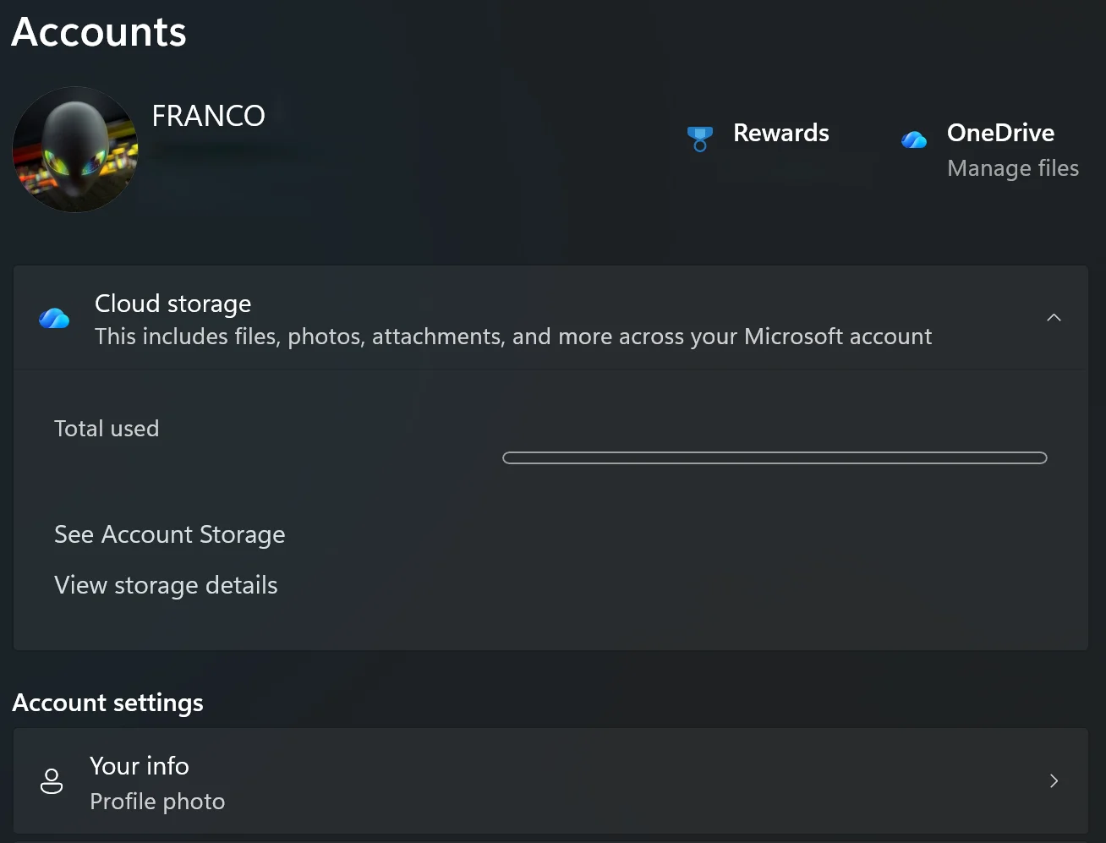Open OneDrive to manage files
The height and width of the screenshot is (843, 1106).
1000,133
